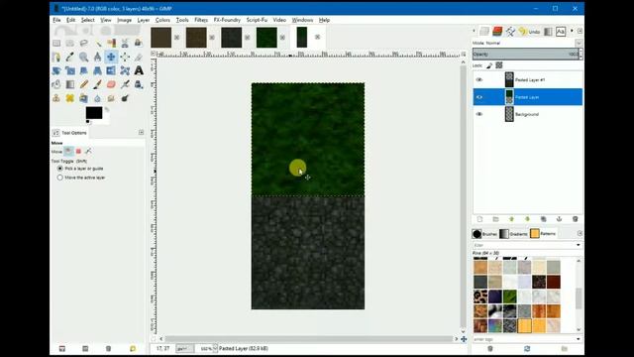This screenshot has height=357, width=634.
Task: Select the Paintbrush tool
Action: point(97,84)
